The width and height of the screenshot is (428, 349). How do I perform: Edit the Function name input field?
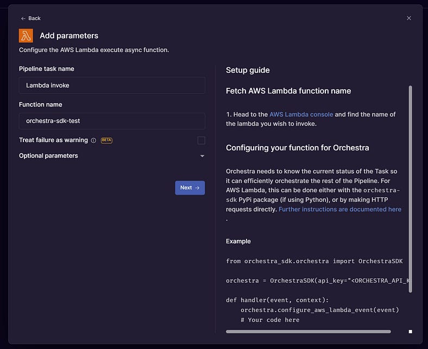click(x=112, y=121)
